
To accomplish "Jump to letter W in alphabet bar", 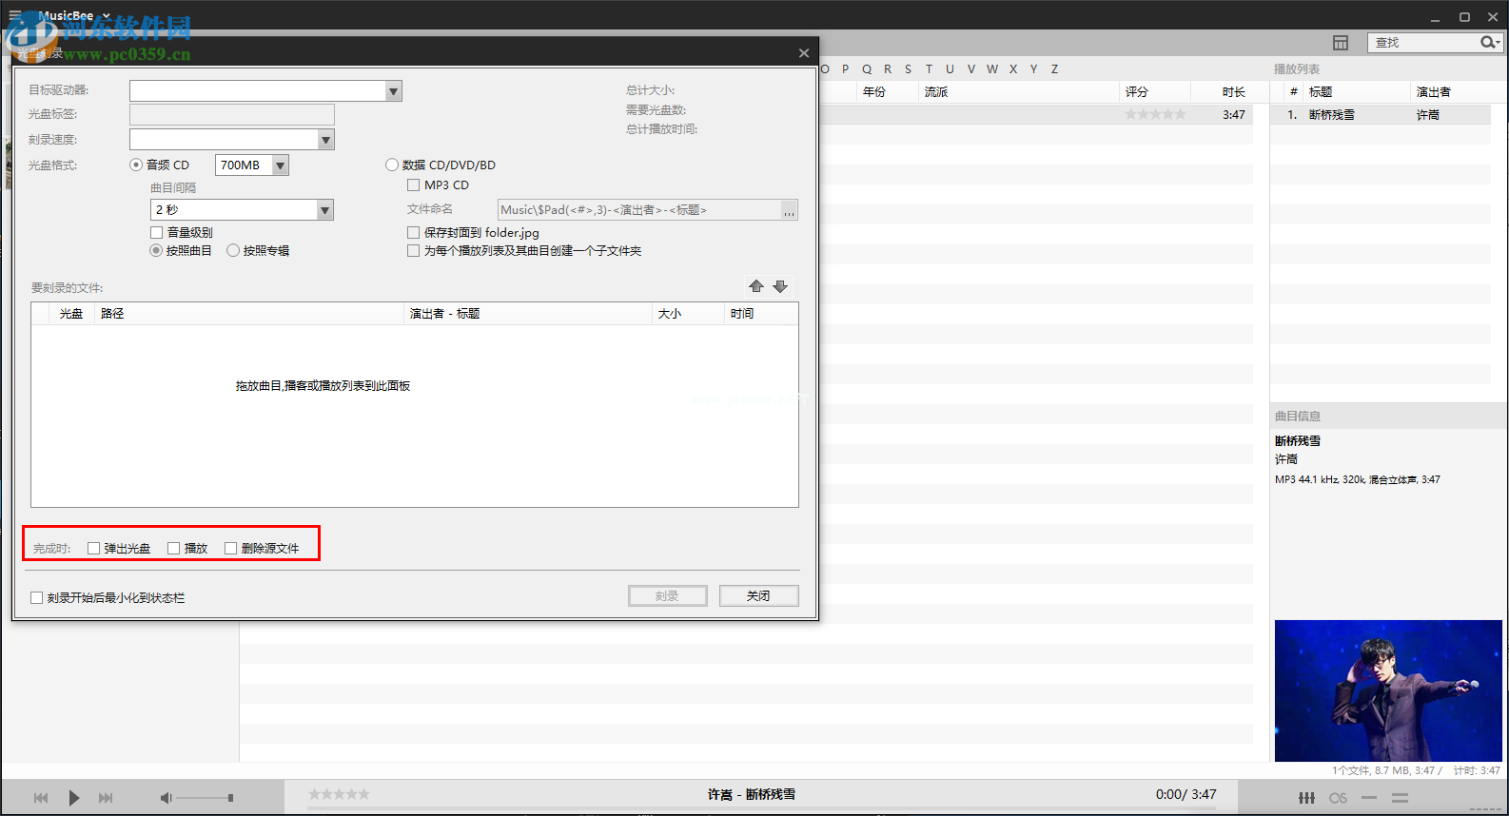I will [x=992, y=68].
